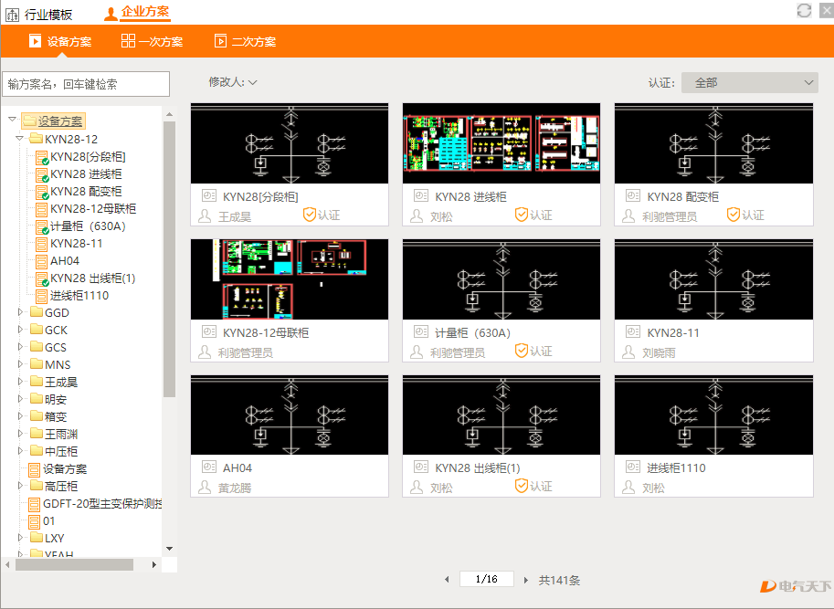Click the 箱变 folder icon
The width and height of the screenshot is (834, 609).
pyautogui.click(x=37, y=416)
